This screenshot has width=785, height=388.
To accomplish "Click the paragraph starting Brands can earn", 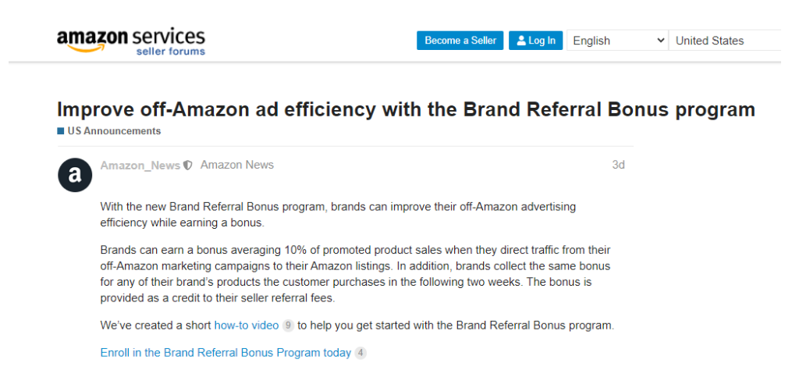I will (x=356, y=274).
